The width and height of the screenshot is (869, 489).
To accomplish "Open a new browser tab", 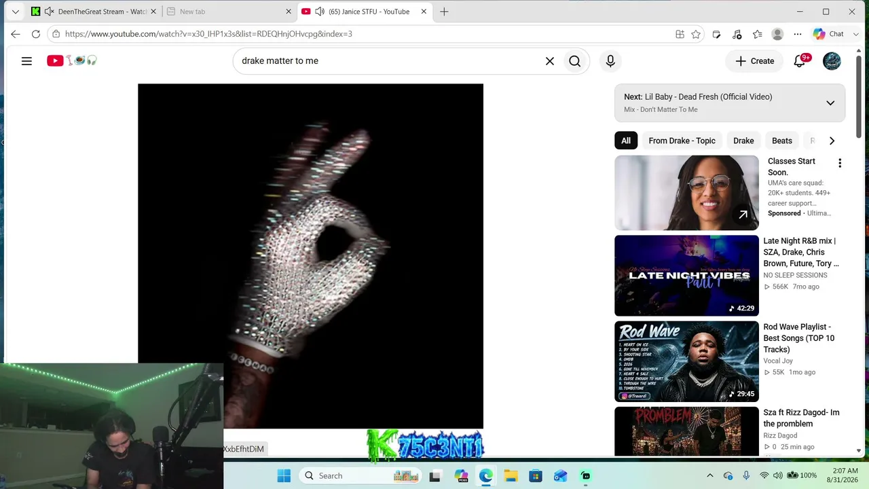I will click(444, 12).
